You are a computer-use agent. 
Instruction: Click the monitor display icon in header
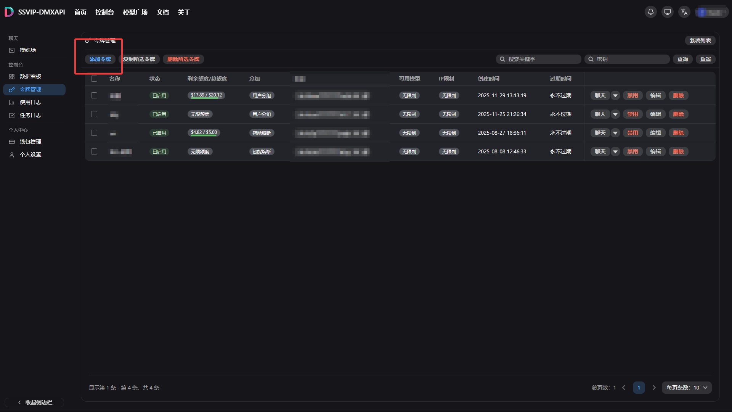pos(668,12)
